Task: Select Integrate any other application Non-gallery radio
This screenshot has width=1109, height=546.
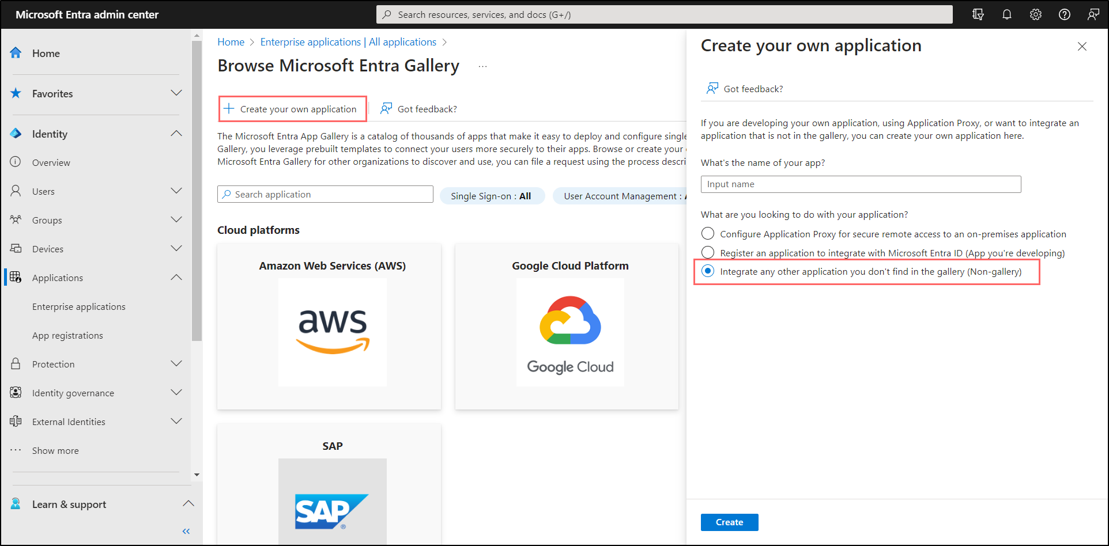Action: [708, 271]
